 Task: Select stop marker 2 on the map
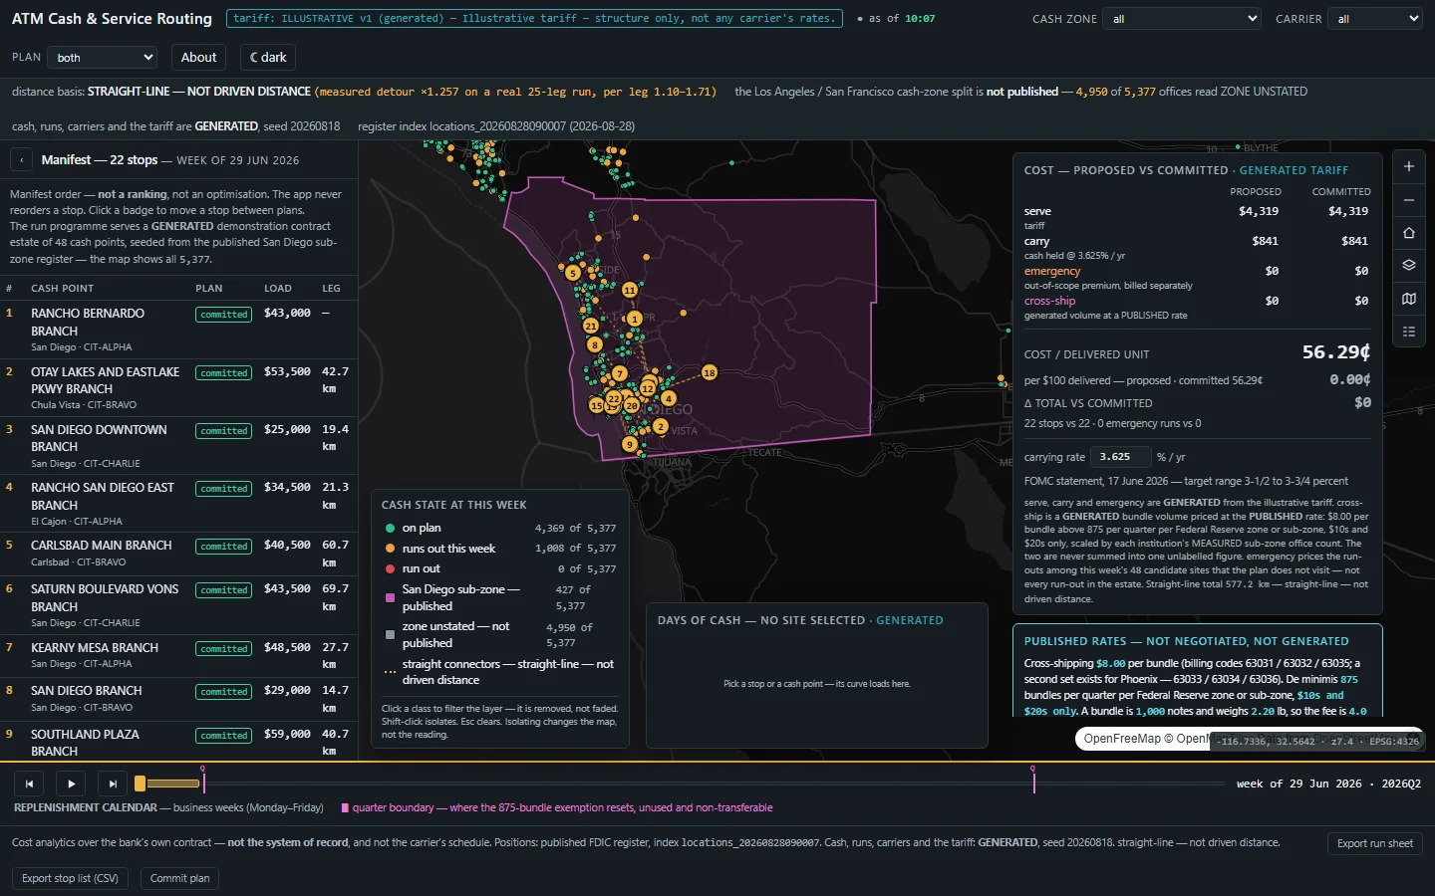[661, 426]
